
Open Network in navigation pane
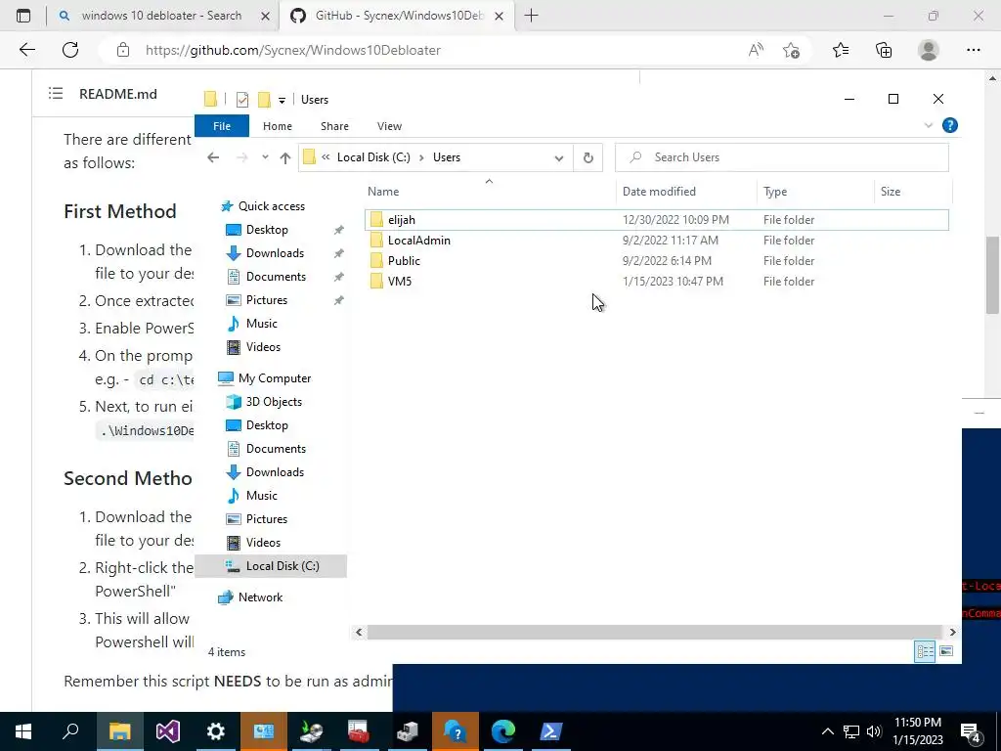(260, 597)
